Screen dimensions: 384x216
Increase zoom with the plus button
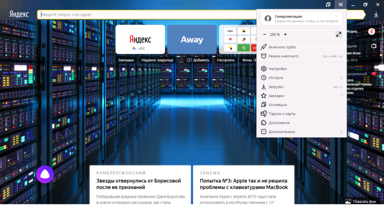point(285,34)
